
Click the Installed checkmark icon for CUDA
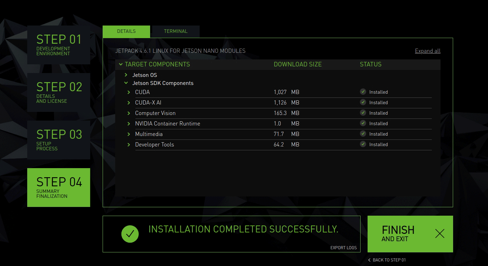coord(363,92)
